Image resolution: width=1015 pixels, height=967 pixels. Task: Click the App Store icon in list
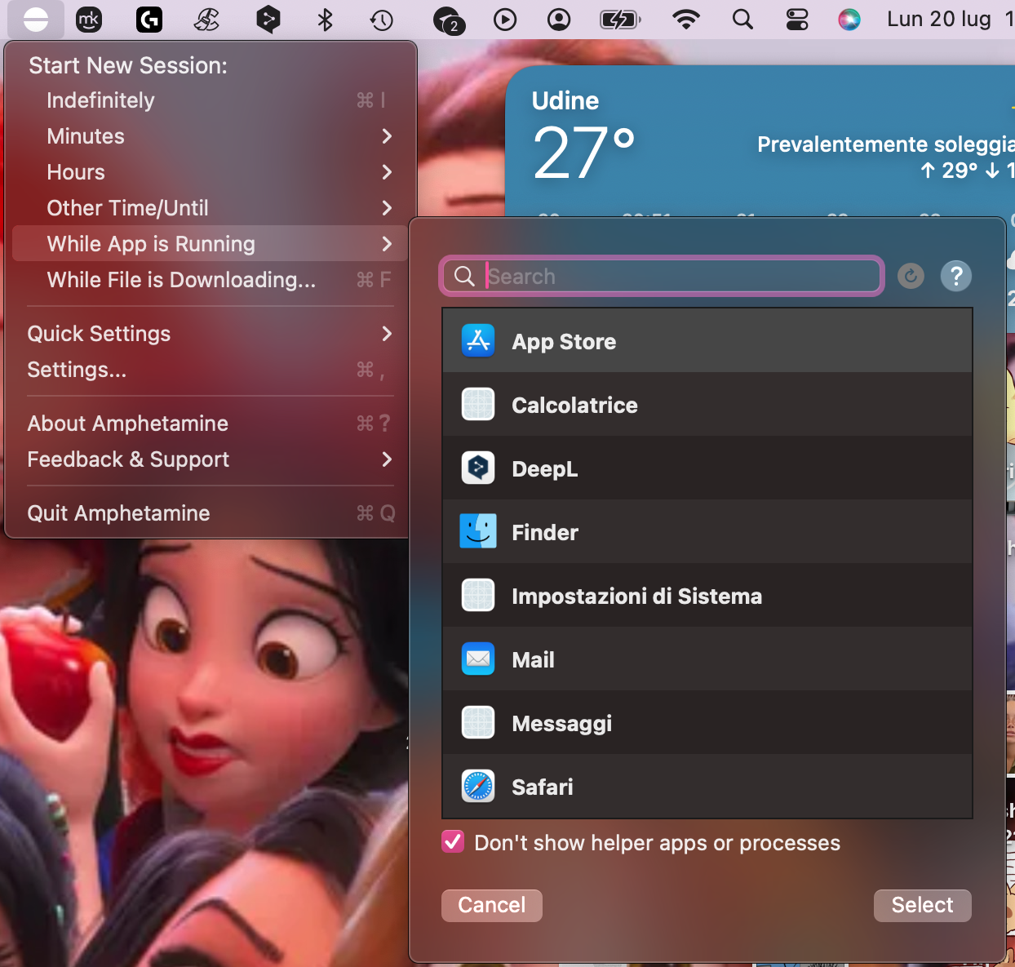tap(478, 341)
